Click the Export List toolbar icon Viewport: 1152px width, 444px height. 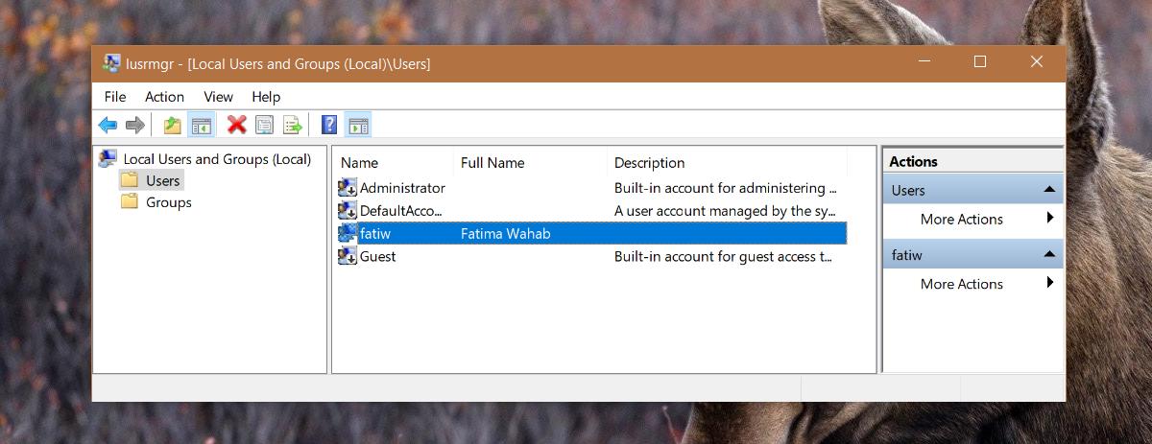click(292, 125)
